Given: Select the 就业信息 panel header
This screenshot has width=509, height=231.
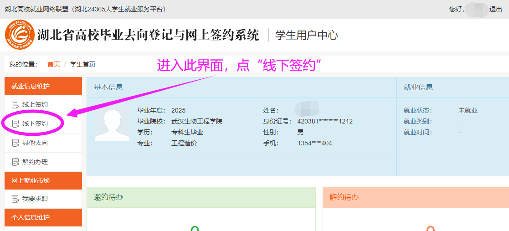Looking at the screenshot, I should click(x=418, y=87).
